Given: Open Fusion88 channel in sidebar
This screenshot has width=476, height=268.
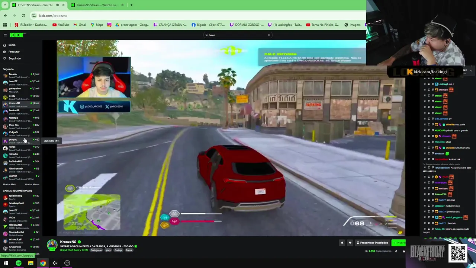Looking at the screenshot, I should tap(21, 112).
